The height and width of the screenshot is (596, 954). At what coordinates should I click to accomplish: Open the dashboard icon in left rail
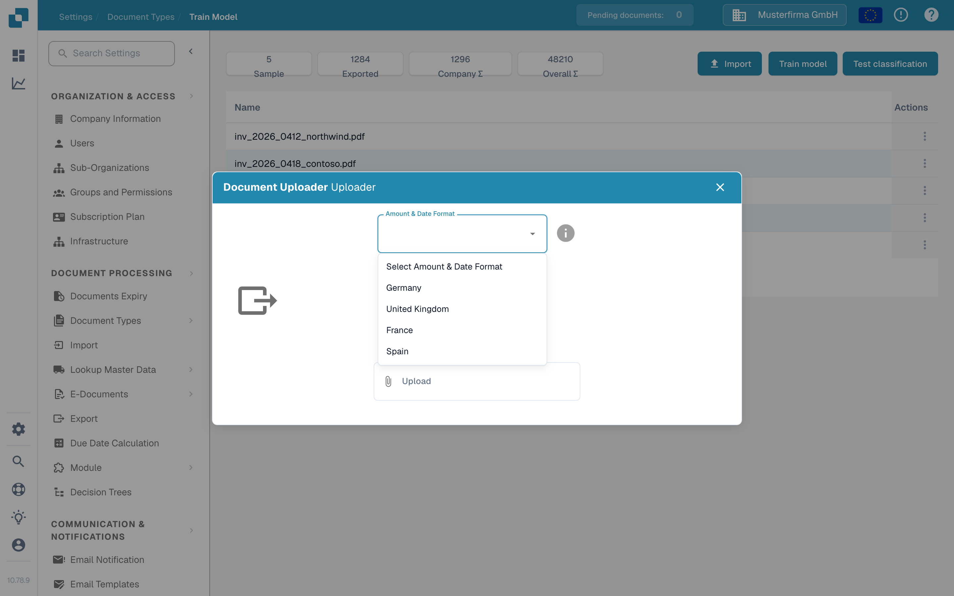coord(19,55)
